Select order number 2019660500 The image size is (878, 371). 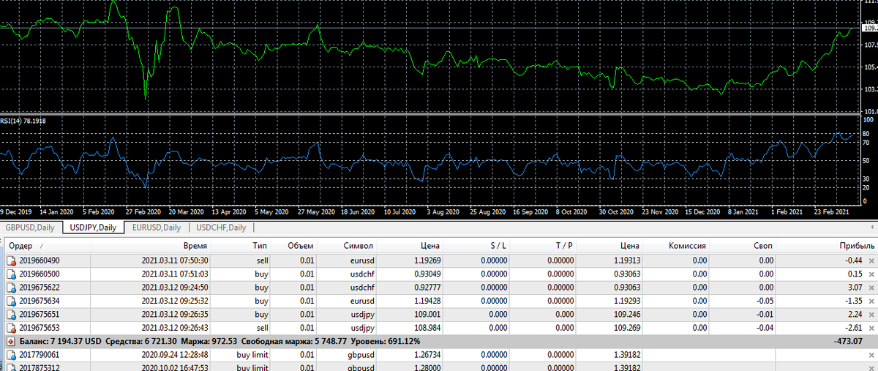pos(40,274)
